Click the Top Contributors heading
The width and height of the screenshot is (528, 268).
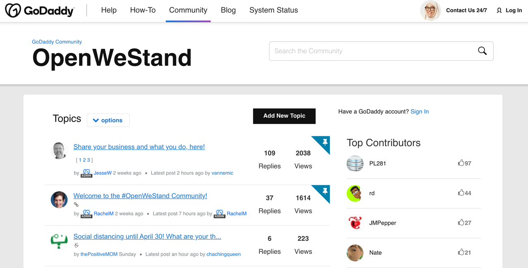coord(384,143)
